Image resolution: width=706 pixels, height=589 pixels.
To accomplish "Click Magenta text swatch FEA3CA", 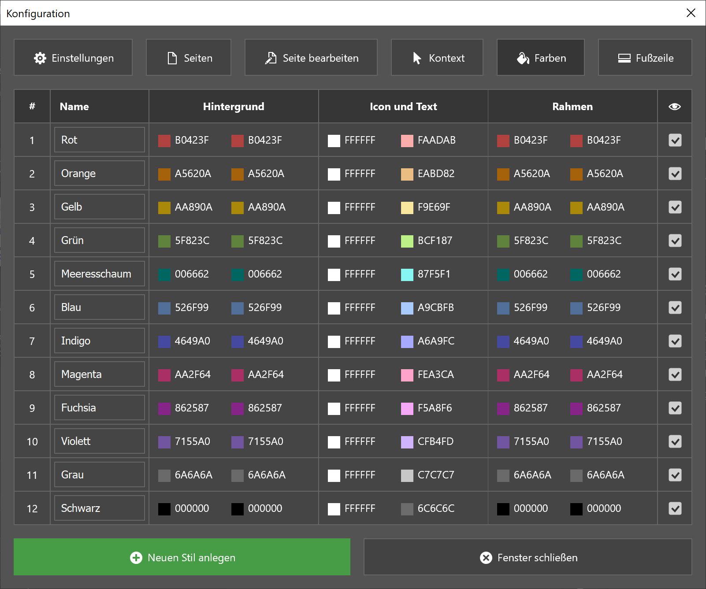I will [x=407, y=375].
